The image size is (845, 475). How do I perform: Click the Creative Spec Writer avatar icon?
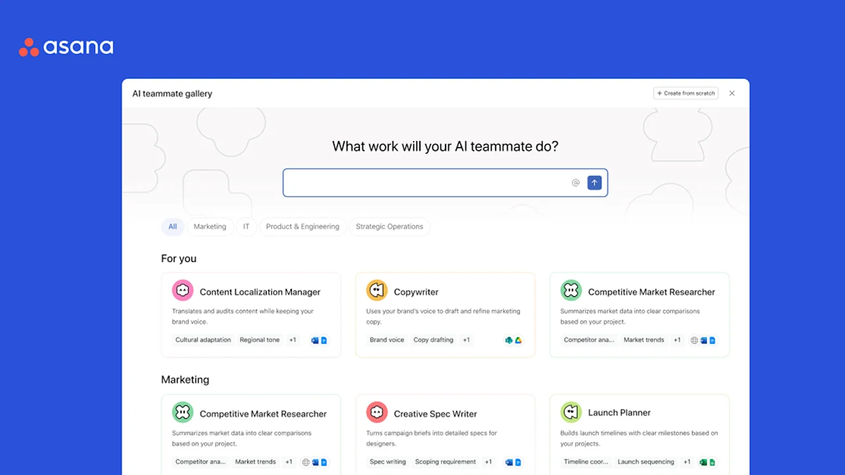(377, 412)
